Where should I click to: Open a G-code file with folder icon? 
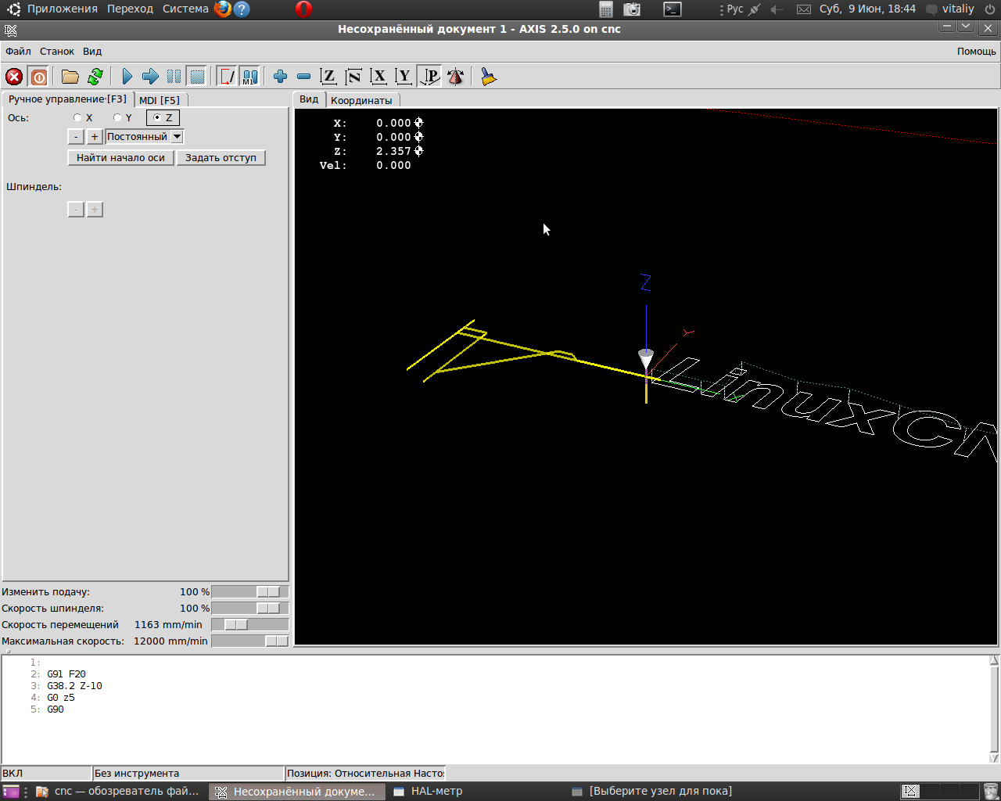(x=70, y=77)
